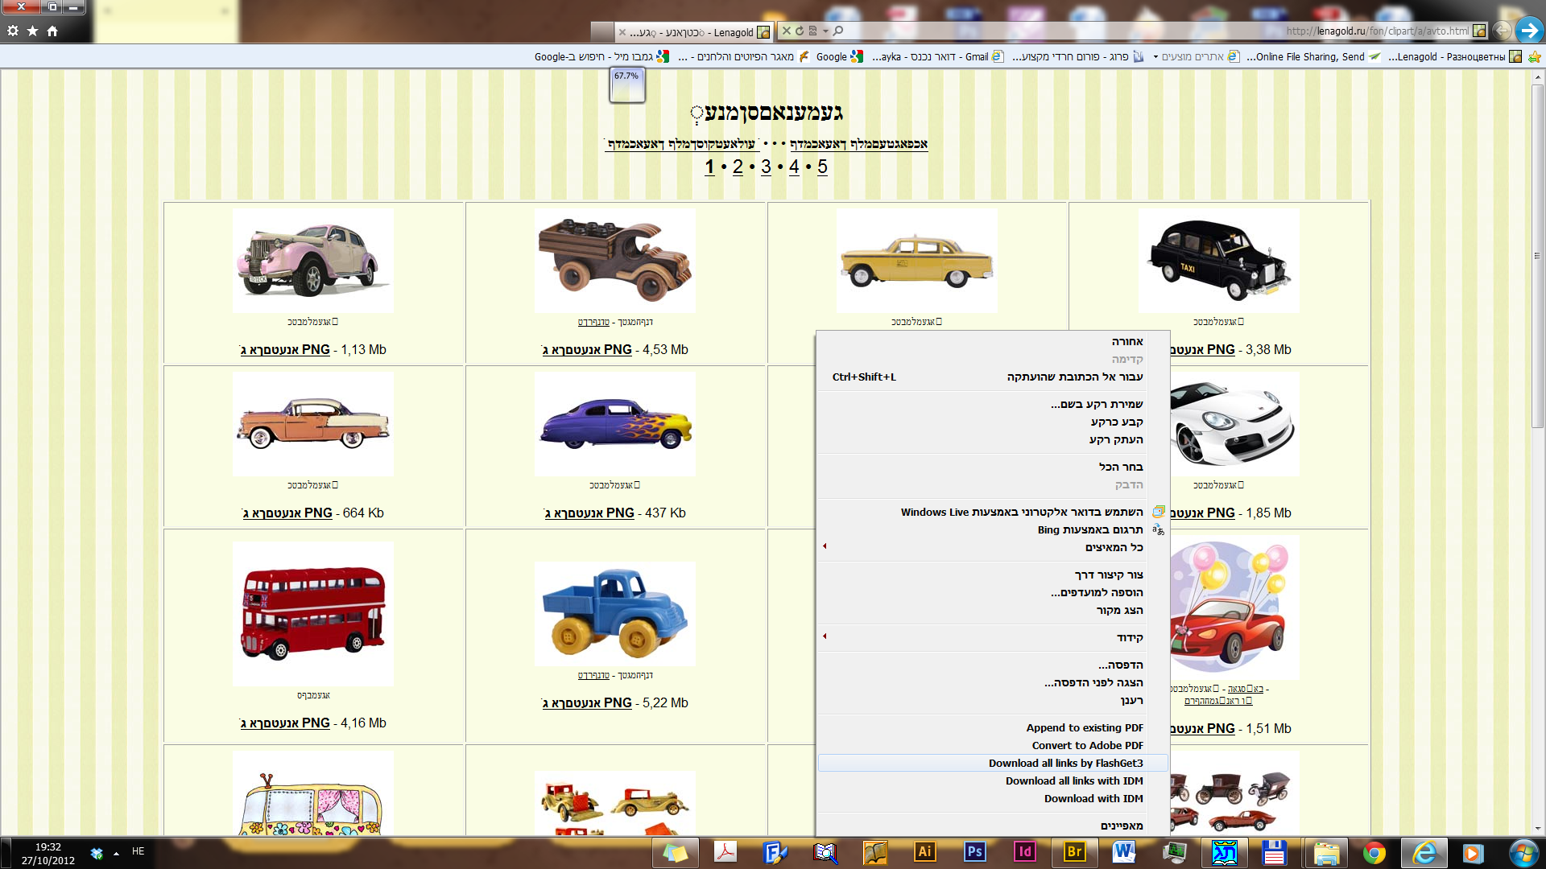The width and height of the screenshot is (1546, 869).
Task: Click the IE home icon
Action: coord(52,31)
